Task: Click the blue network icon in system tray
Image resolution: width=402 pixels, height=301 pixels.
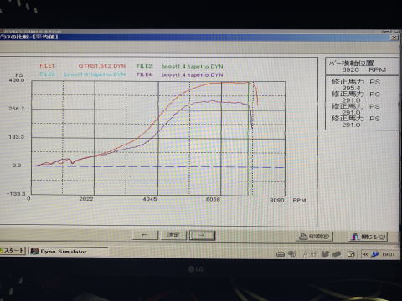Action: click(375, 254)
